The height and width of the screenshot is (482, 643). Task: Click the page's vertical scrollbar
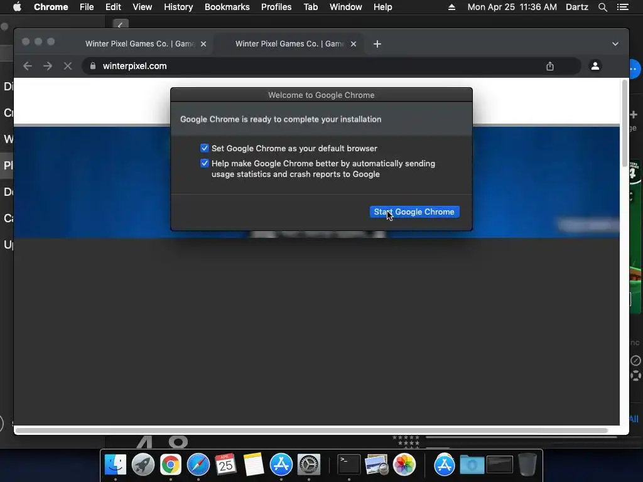coord(625,123)
